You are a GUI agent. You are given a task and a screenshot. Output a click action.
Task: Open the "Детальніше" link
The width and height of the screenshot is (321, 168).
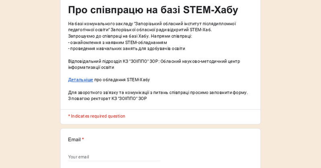[80, 80]
